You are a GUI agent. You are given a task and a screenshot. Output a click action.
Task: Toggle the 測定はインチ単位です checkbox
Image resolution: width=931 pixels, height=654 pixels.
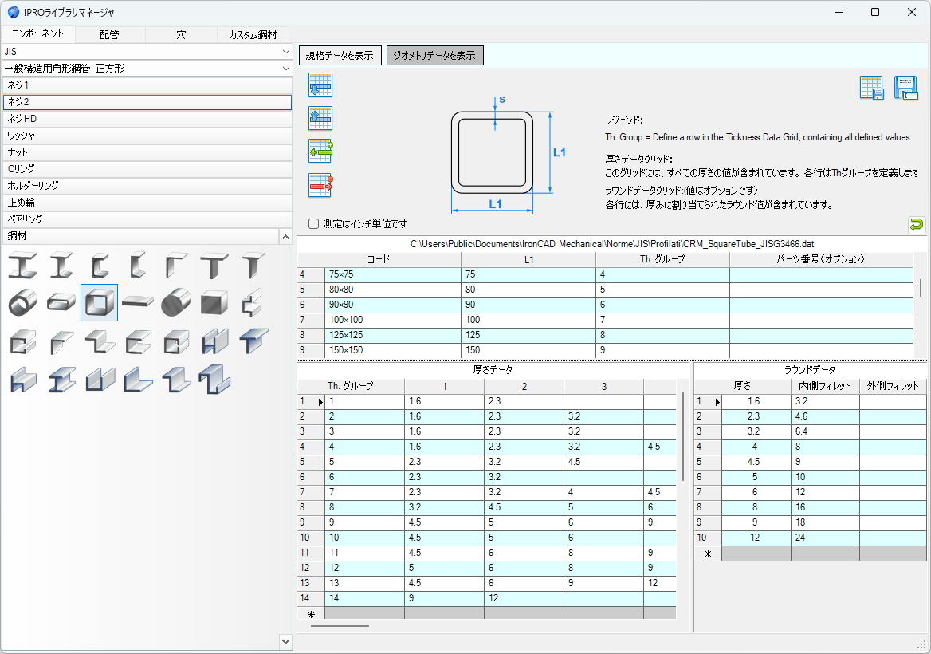pos(313,224)
